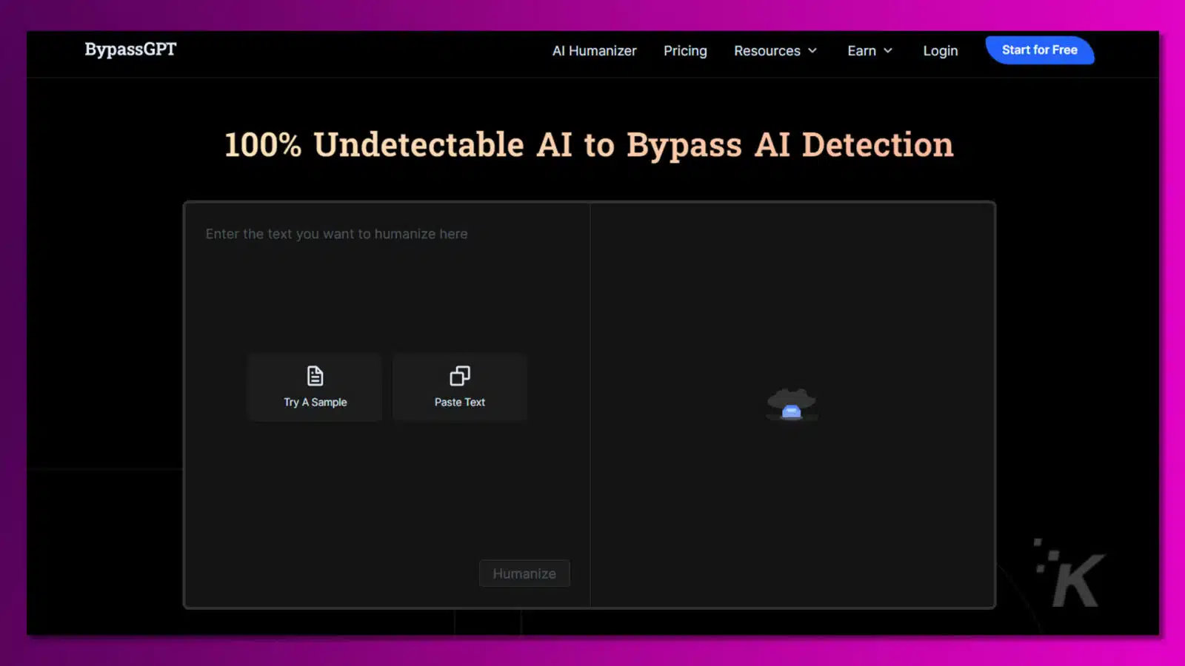Screen dimensions: 1185x666
Task: Click the Humanize button
Action: tap(524, 573)
